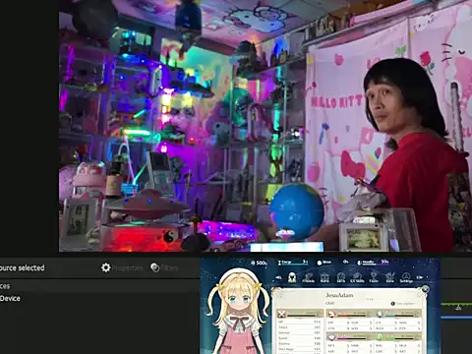Click the info icon in status panel
Image resolution: width=472 pixels, height=354 pixels.
[392, 304]
